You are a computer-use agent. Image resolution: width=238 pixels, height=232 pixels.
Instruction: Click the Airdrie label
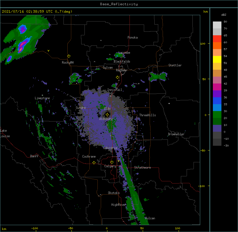click(112, 148)
